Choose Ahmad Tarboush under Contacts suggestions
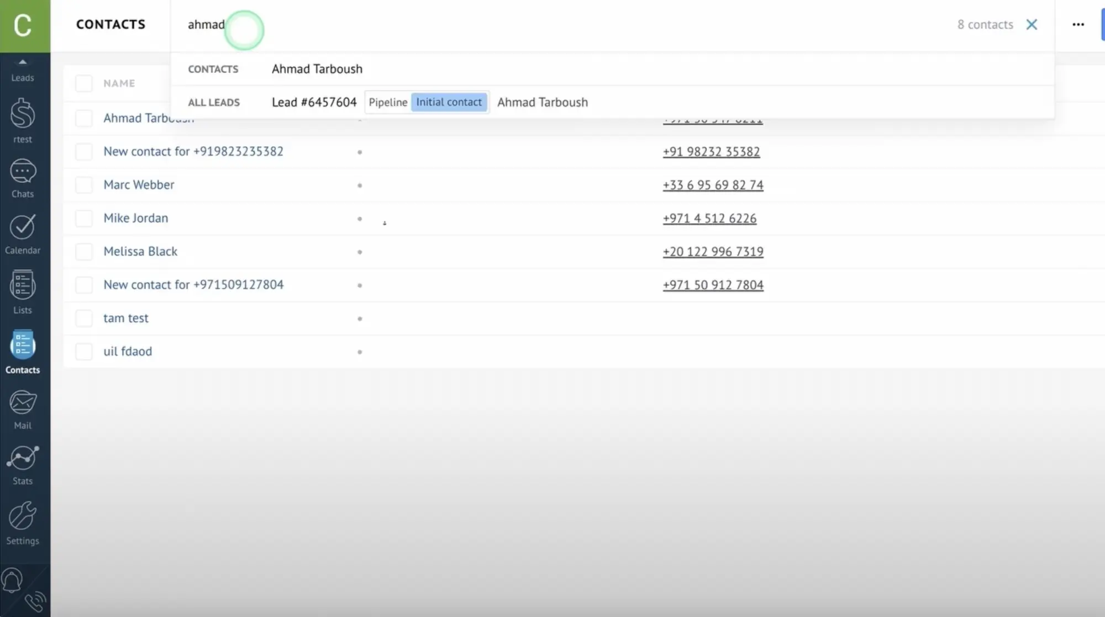The width and height of the screenshot is (1105, 617). (317, 69)
